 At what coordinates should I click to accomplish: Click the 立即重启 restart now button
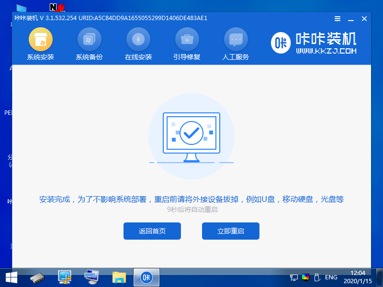230,231
